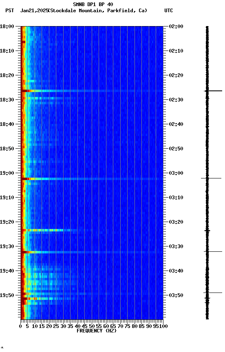The image size is (225, 352).
Task: Click the 18:10 PST time label
Action: click(7, 51)
